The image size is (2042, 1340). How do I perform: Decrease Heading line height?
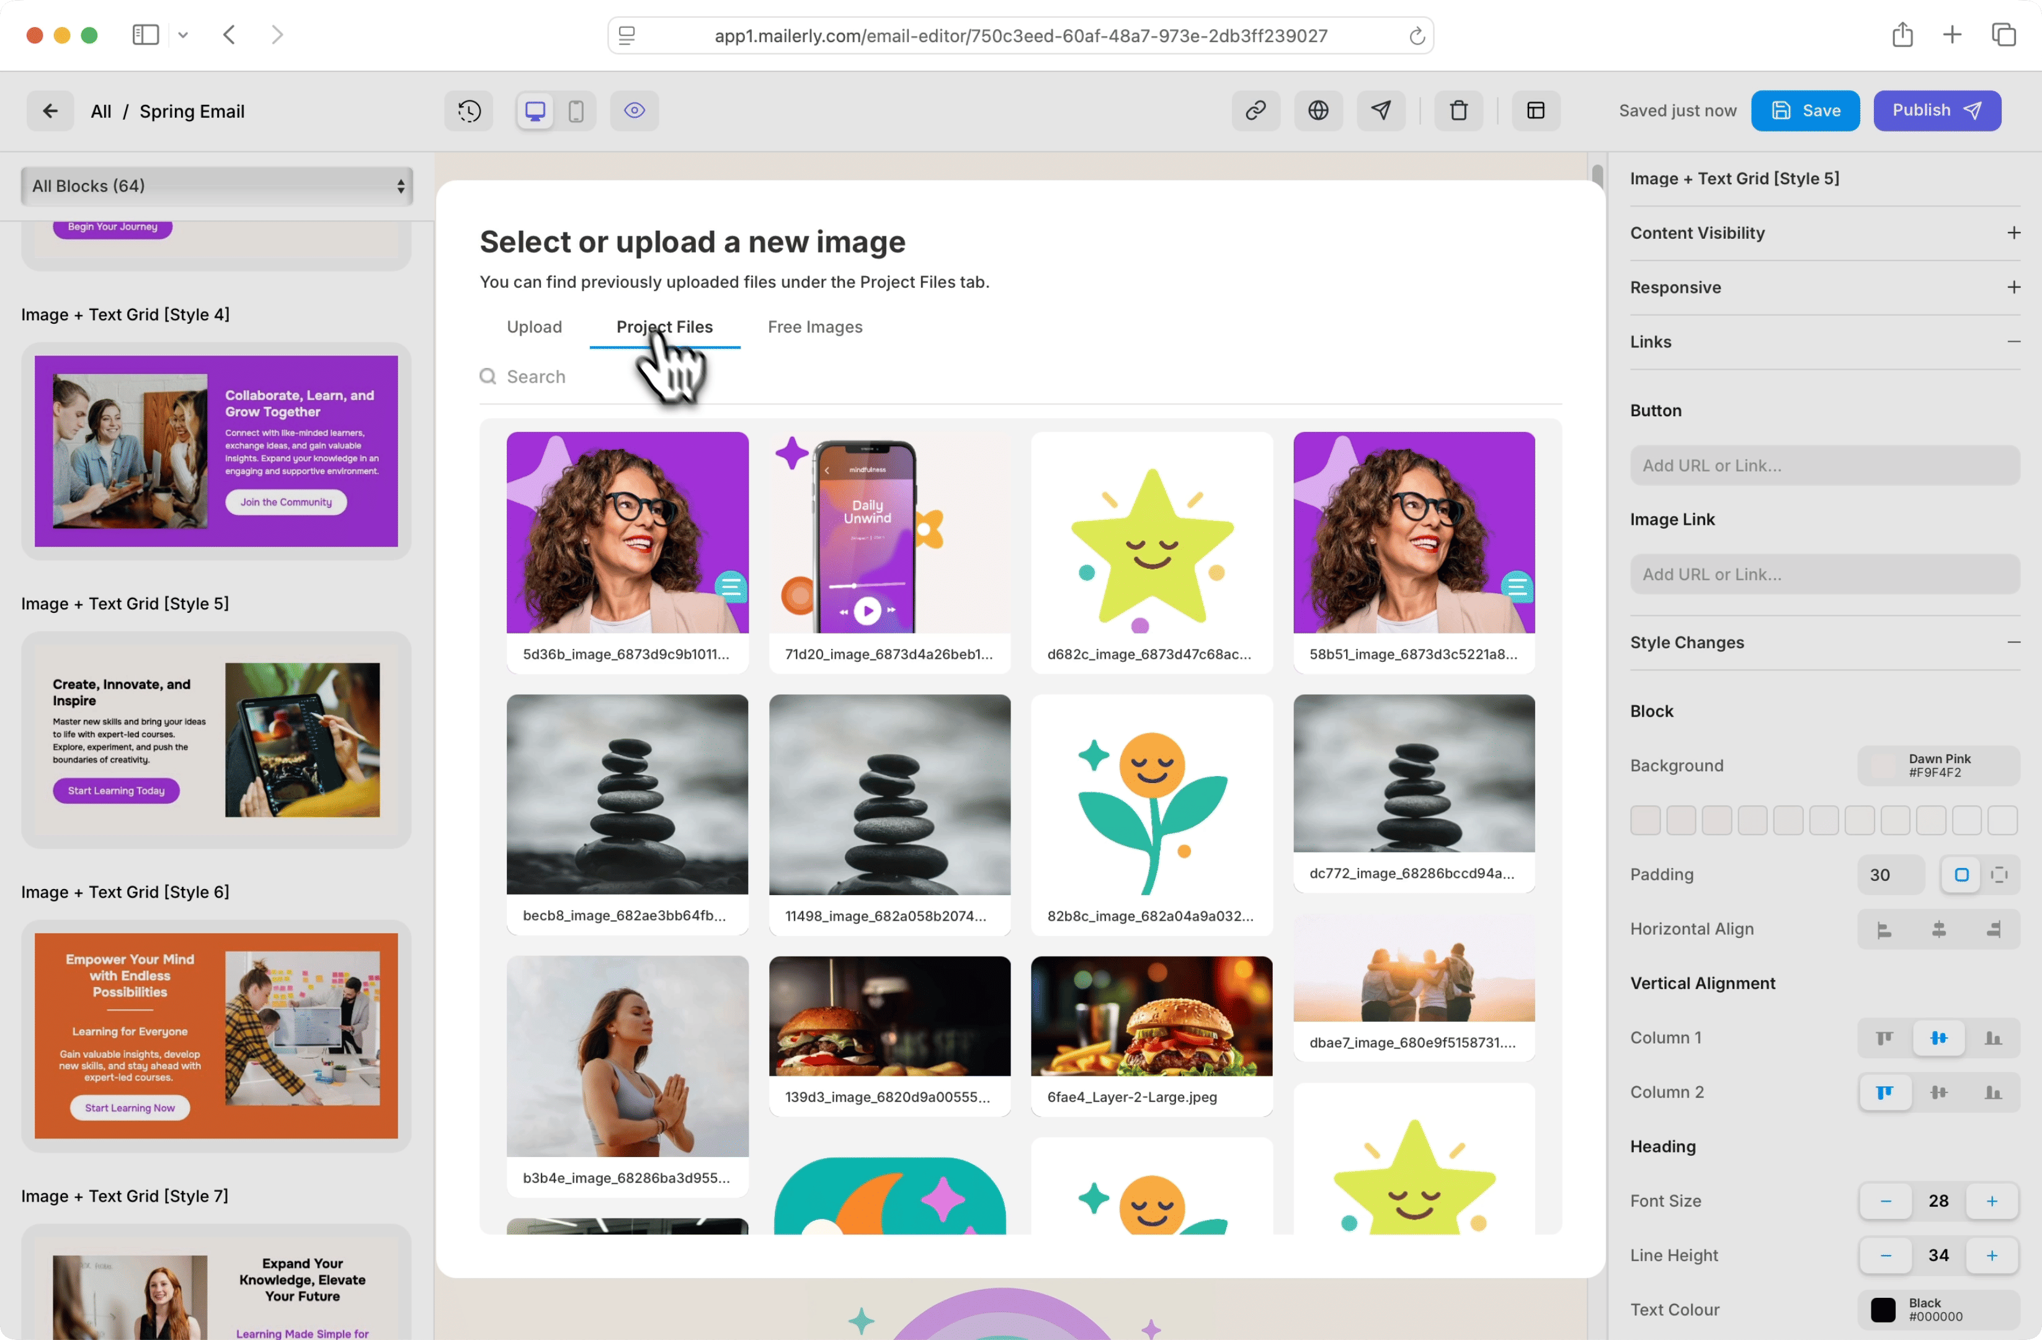(1885, 1255)
